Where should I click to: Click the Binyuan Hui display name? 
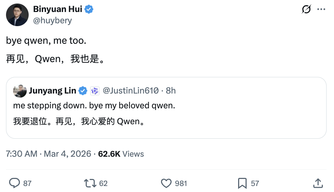[x=58, y=10]
